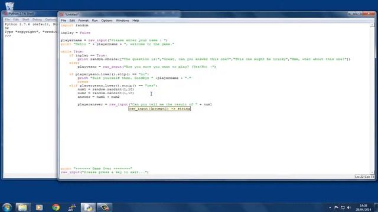The height and width of the screenshot is (212, 378).
Task: Click the 'while True:' line
Action: tap(72, 51)
